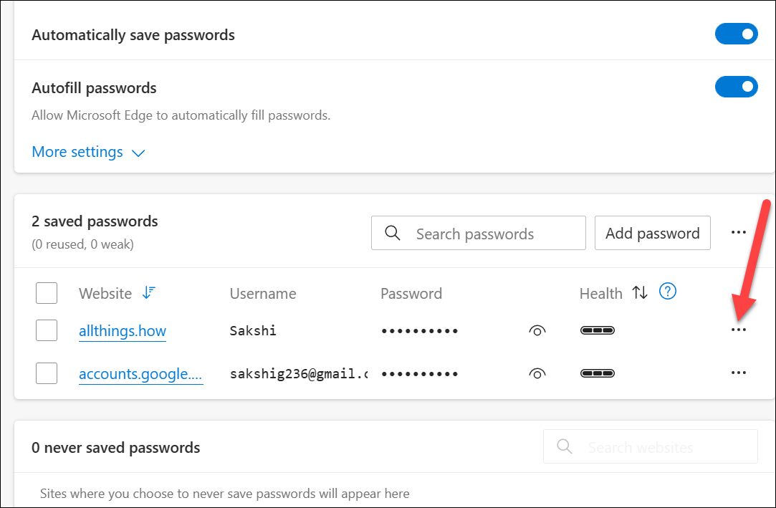Disable the Autofill passwords switch
The image size is (776, 508).
(x=737, y=87)
